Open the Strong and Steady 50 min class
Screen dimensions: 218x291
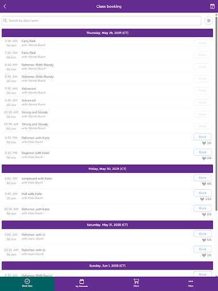click(x=107, y=114)
